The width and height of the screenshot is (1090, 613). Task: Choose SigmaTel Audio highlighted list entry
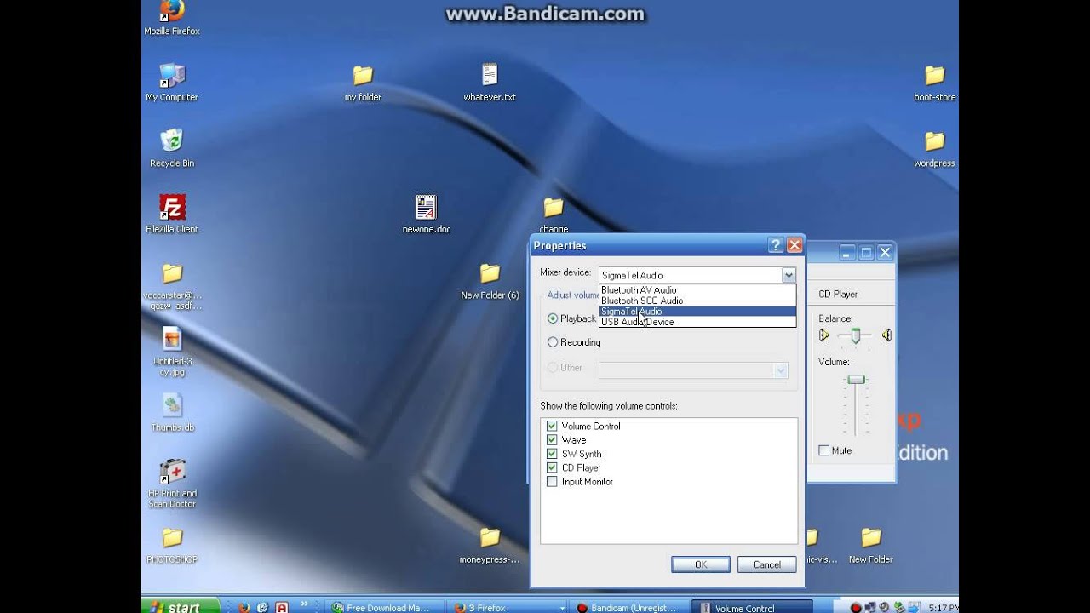(x=697, y=311)
